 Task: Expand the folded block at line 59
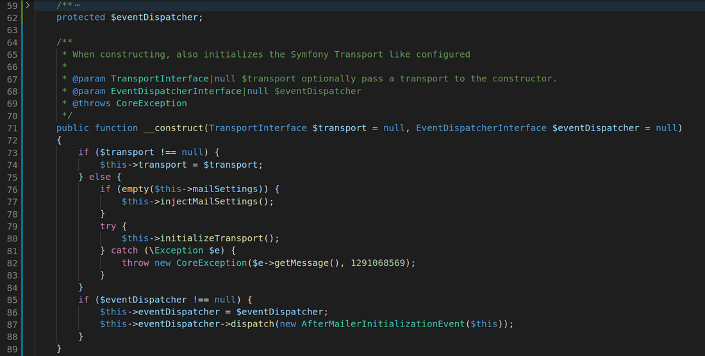(27, 5)
